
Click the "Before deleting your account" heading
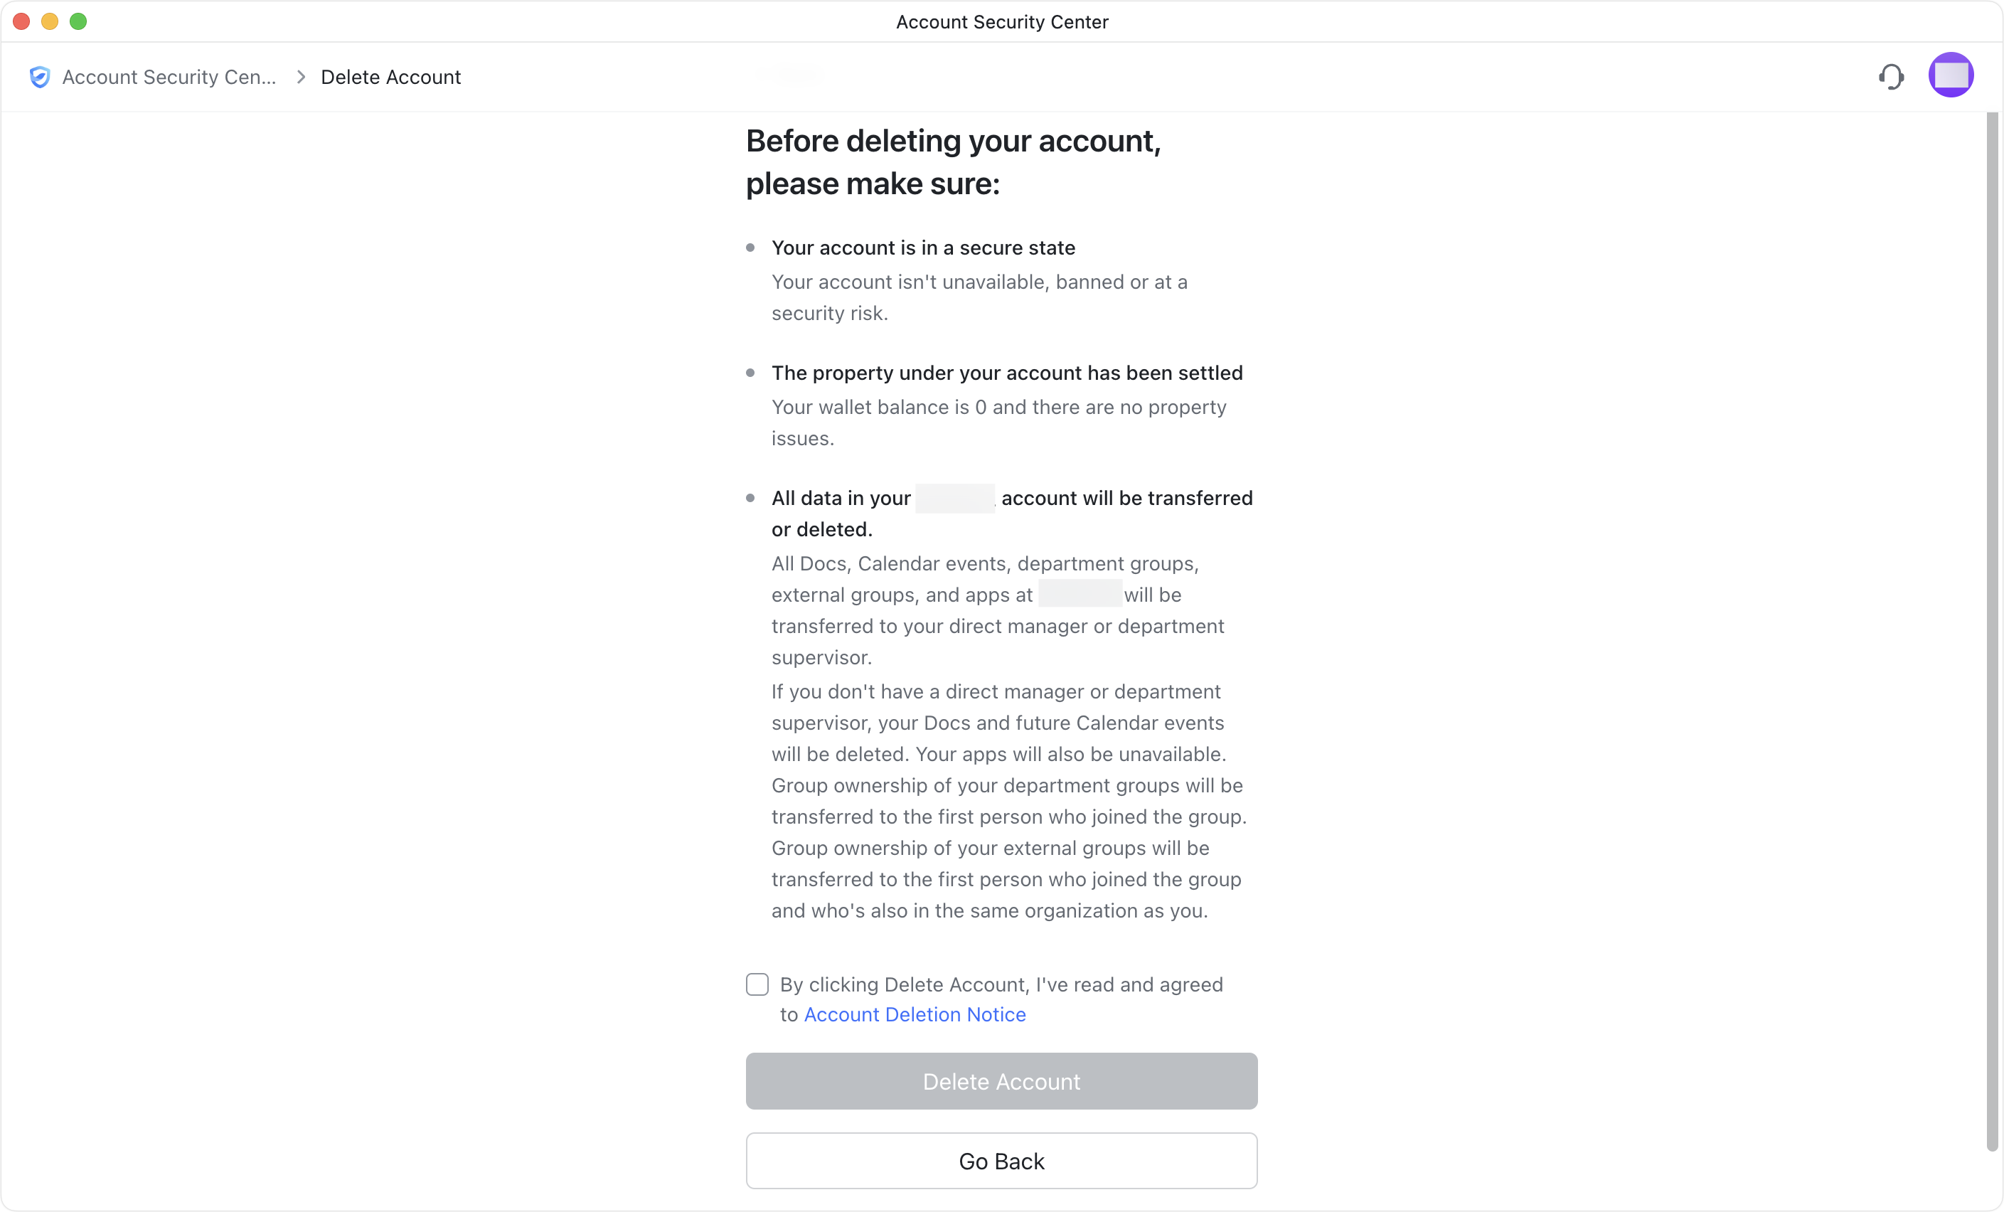(x=953, y=162)
